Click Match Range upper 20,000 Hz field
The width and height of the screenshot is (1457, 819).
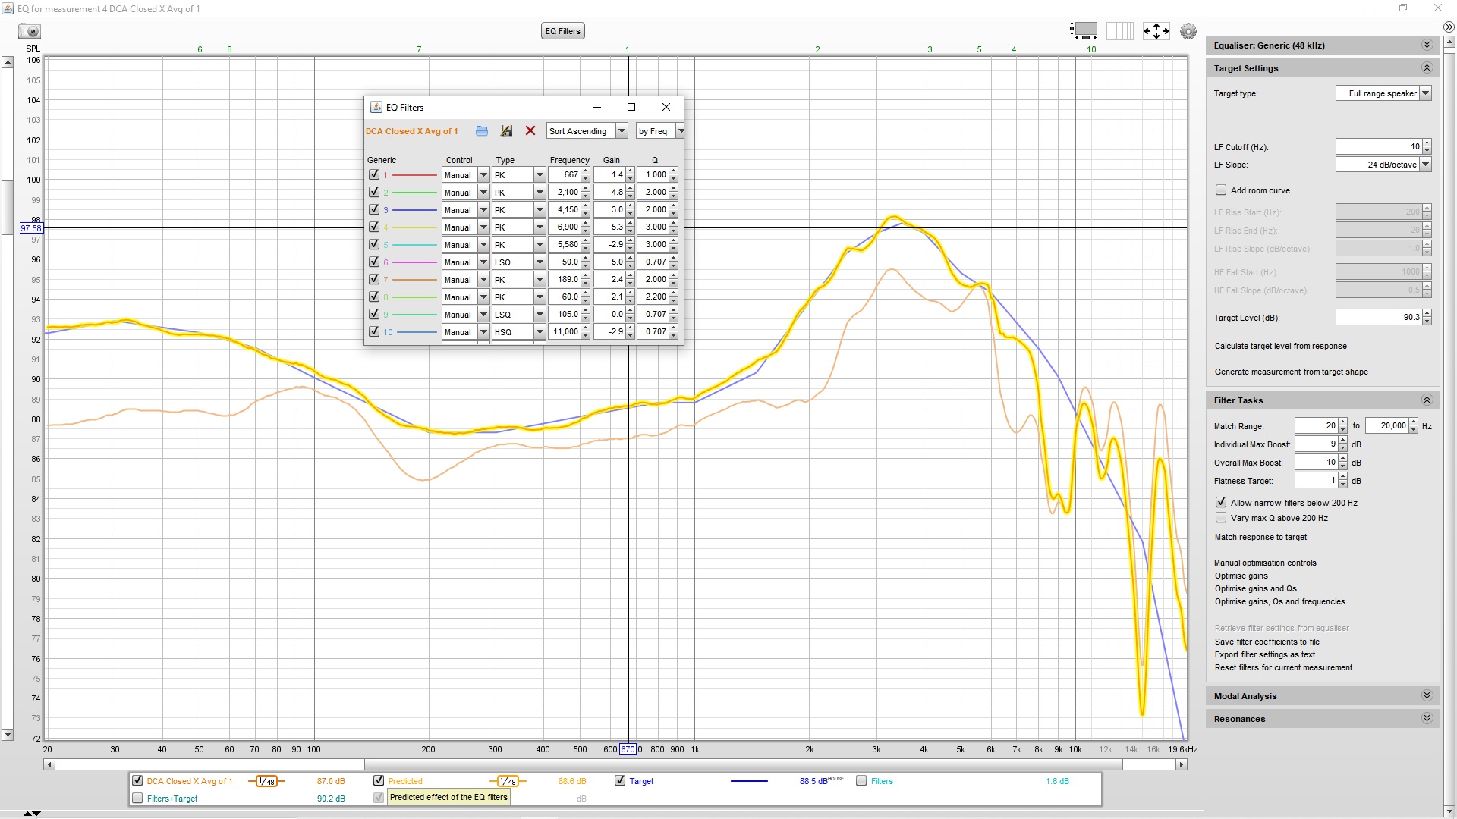point(1386,425)
